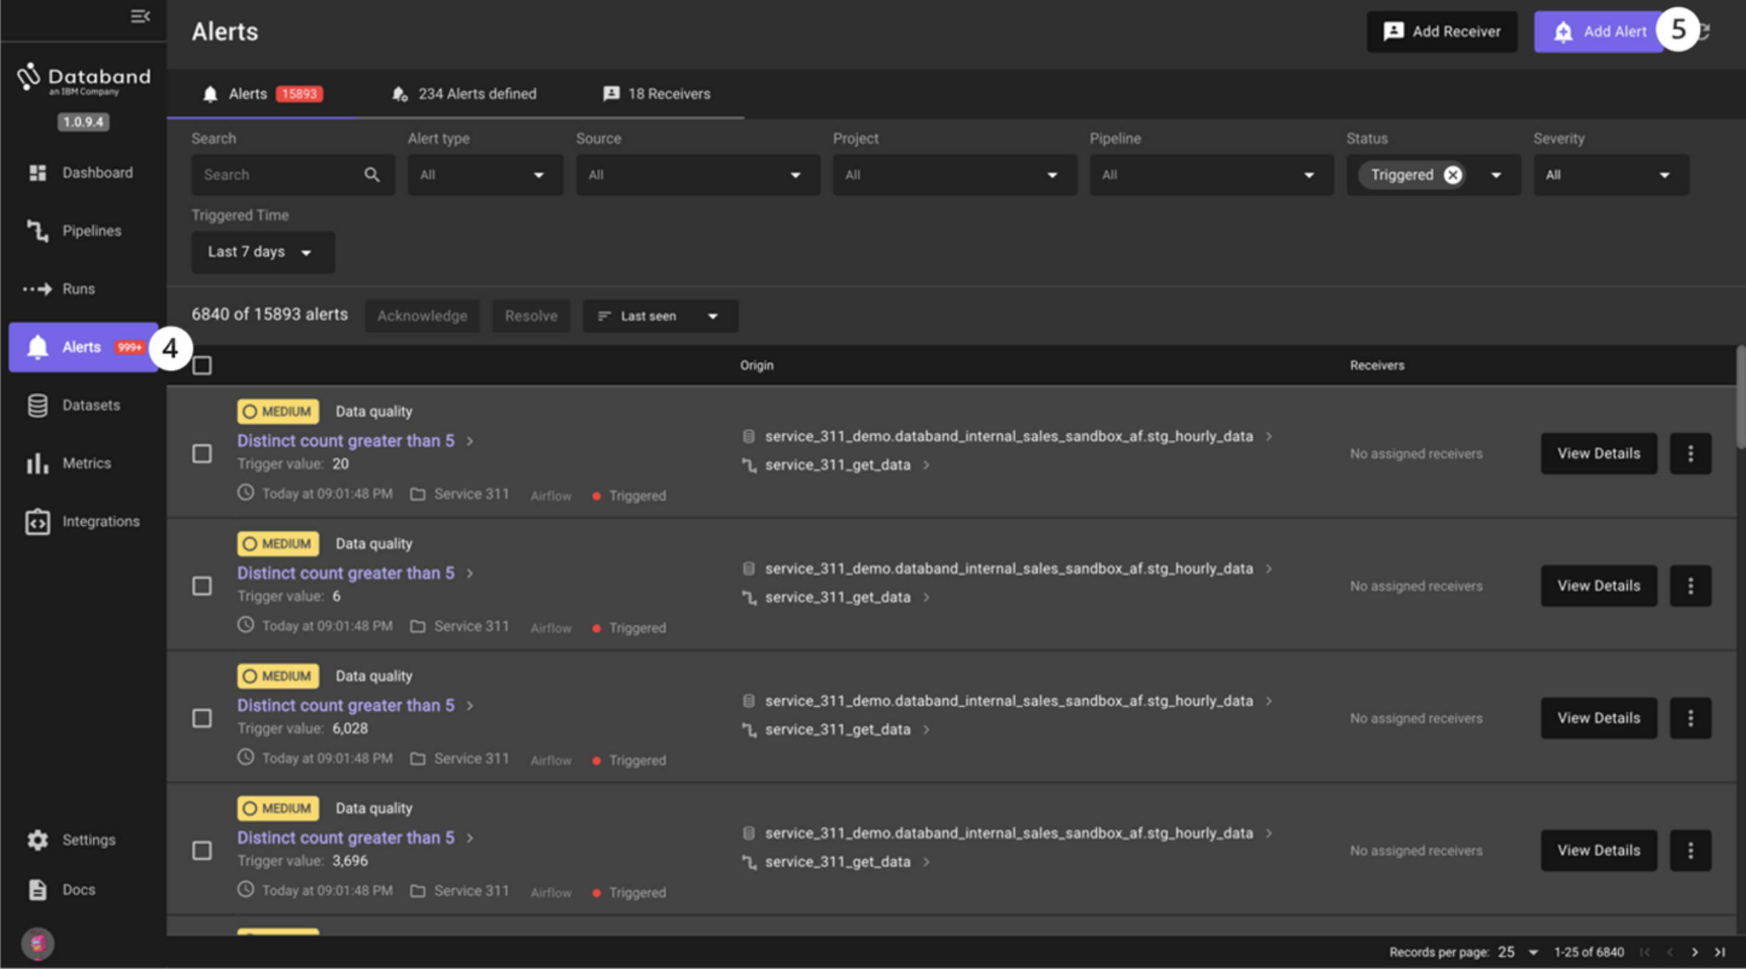Open the Last seen sort dropdown
Viewport: 1746px width, 969px height.
point(659,316)
